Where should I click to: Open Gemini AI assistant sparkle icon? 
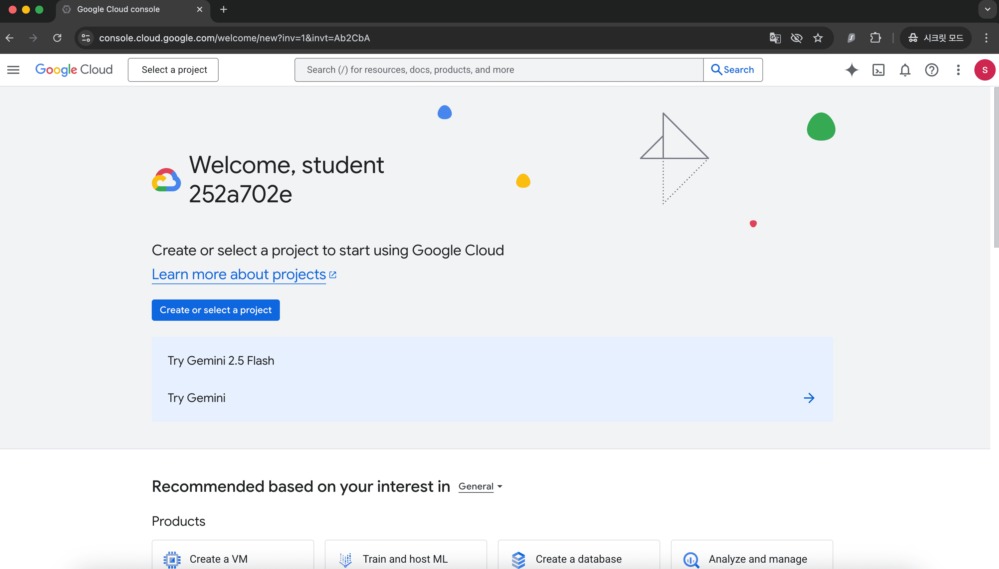[852, 70]
